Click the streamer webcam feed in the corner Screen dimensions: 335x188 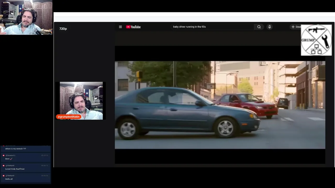click(26, 17)
